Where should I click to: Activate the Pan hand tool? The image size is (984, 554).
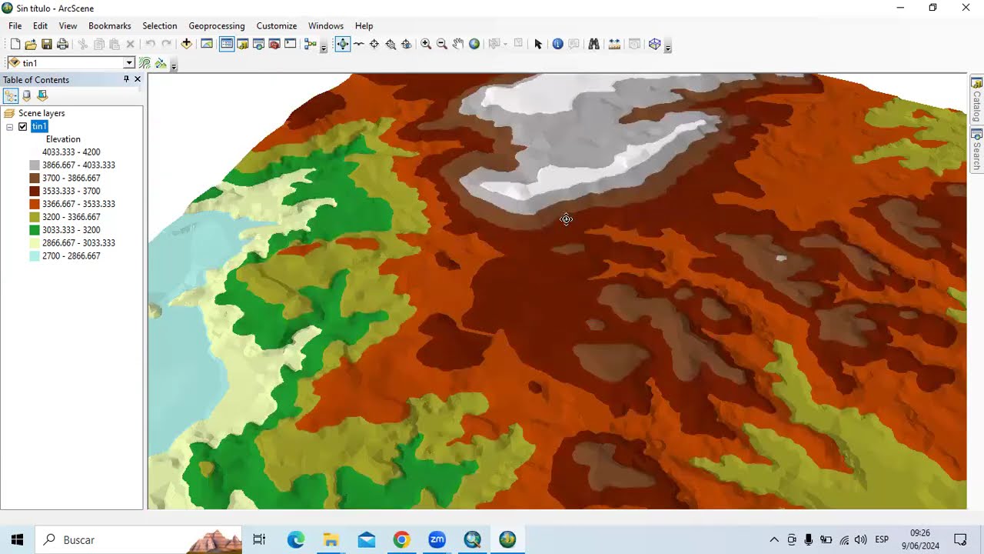pos(458,44)
